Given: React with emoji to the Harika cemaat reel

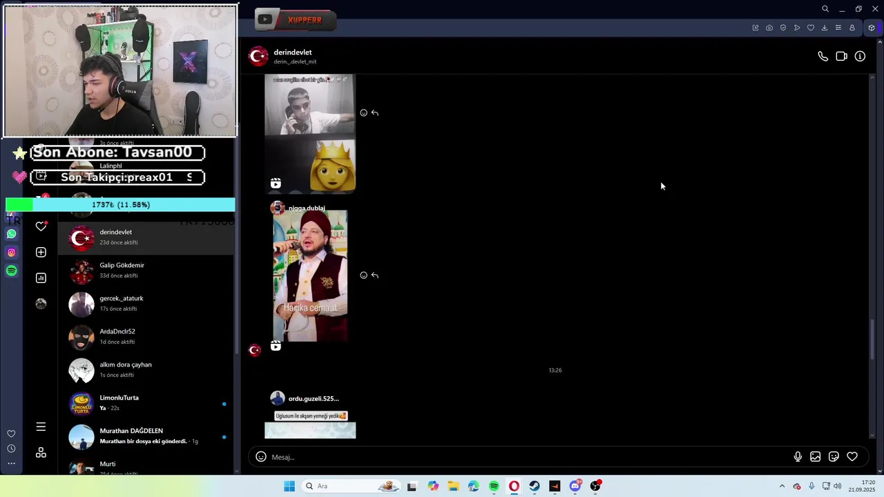Looking at the screenshot, I should pos(363,275).
